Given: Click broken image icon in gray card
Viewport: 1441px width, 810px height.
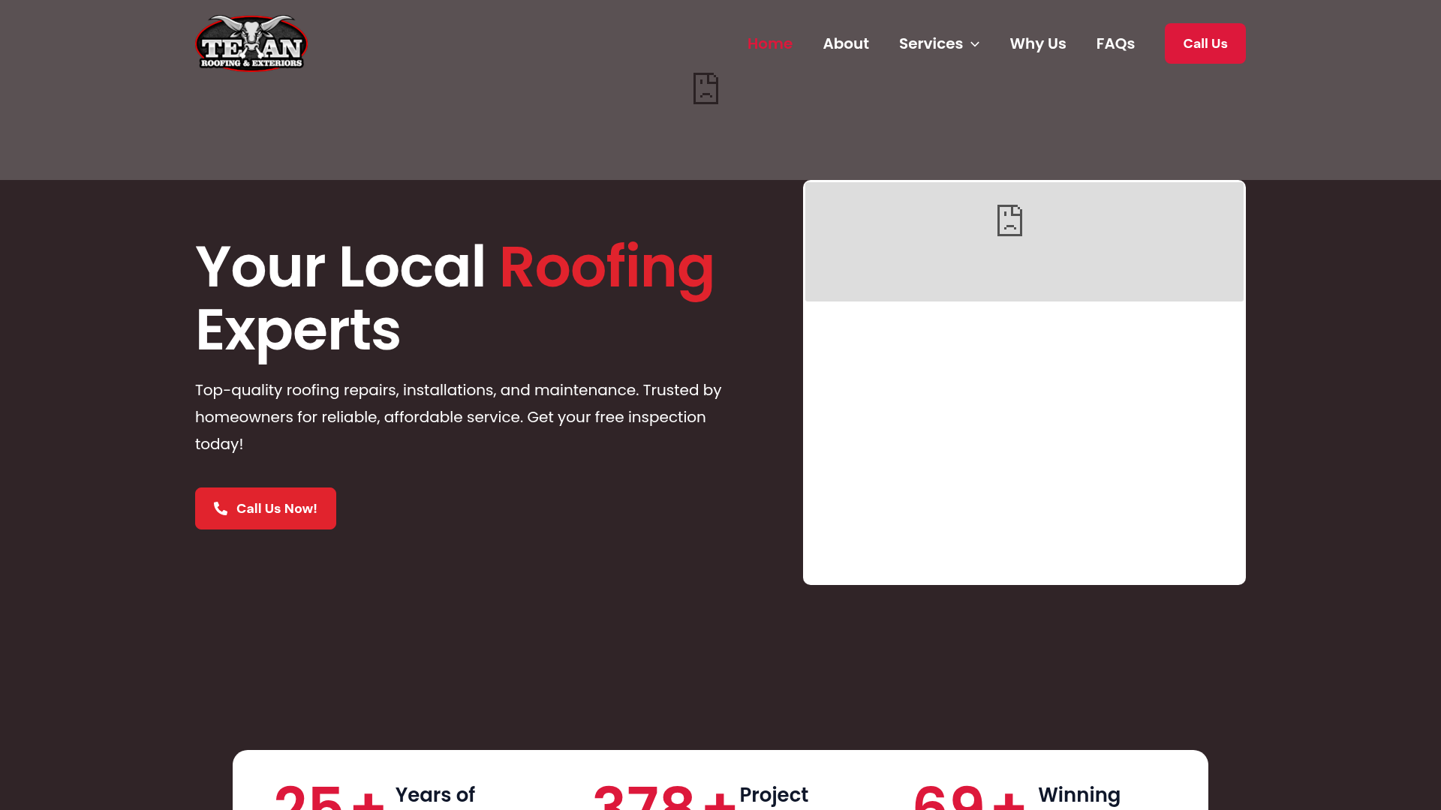Looking at the screenshot, I should (1009, 220).
